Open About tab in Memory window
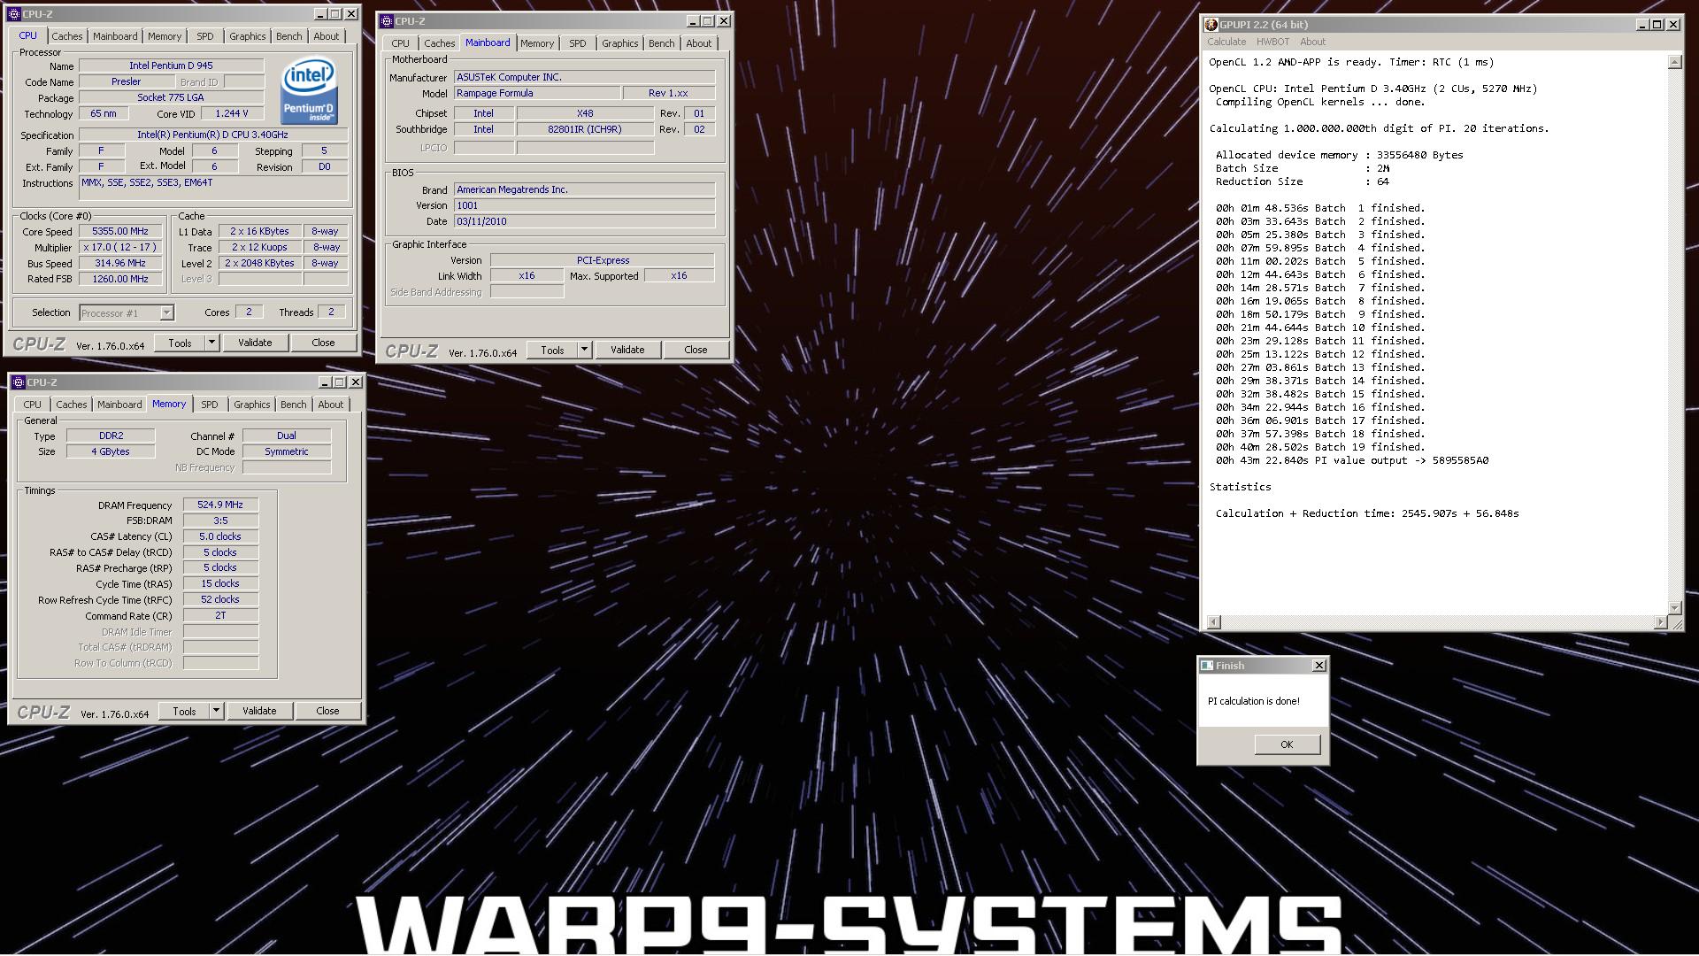1699x956 pixels. point(330,405)
